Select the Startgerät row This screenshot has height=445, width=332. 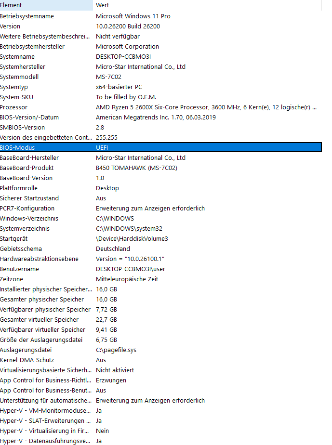point(161,239)
